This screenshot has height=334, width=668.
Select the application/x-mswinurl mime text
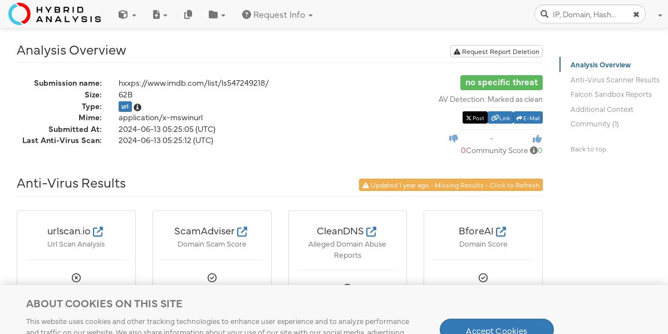coord(160,117)
